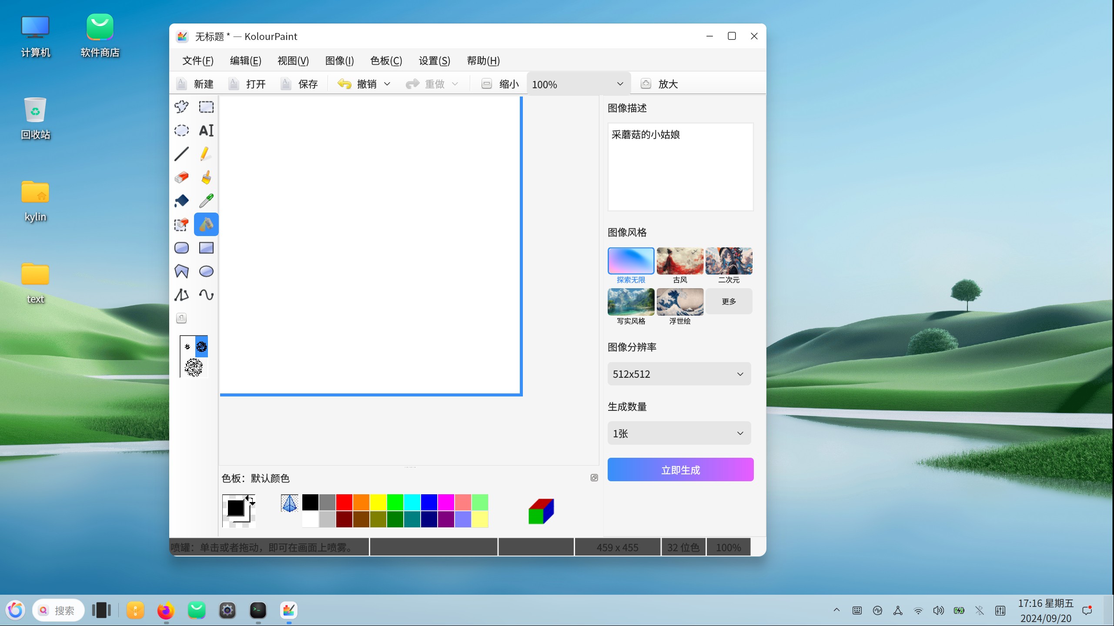
Task: Click the small tool-option icon below the tools
Action: [181, 318]
